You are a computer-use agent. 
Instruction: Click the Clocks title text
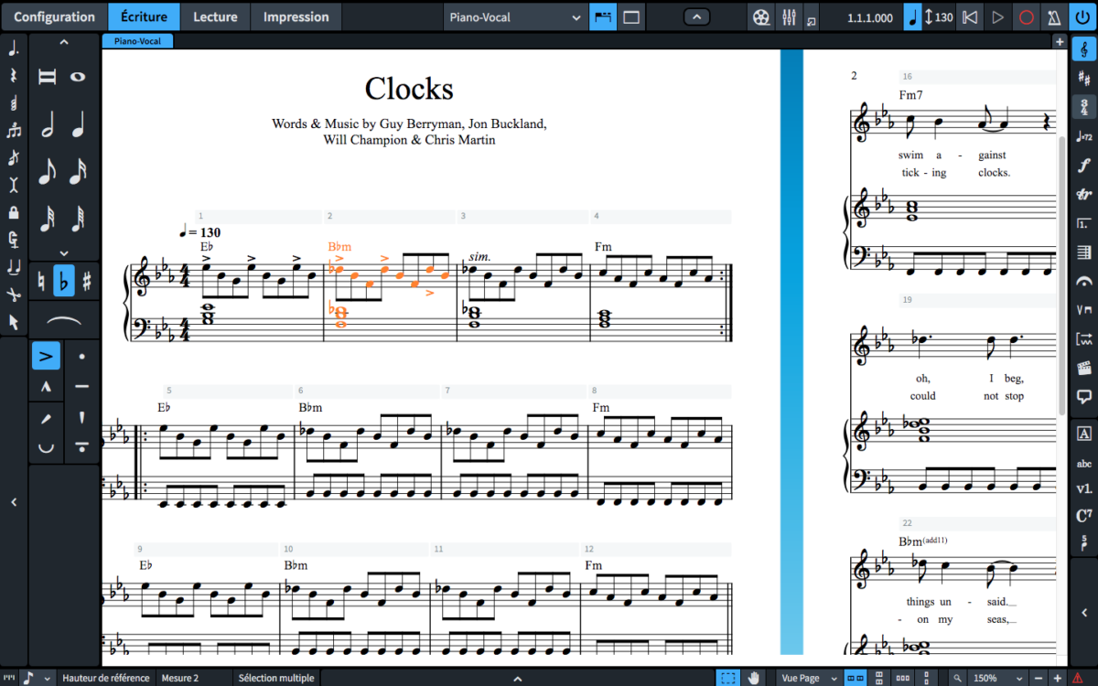click(409, 89)
